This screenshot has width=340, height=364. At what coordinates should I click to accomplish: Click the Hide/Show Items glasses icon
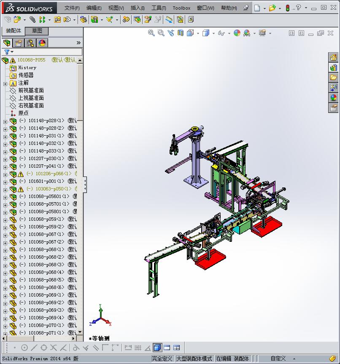point(221,33)
